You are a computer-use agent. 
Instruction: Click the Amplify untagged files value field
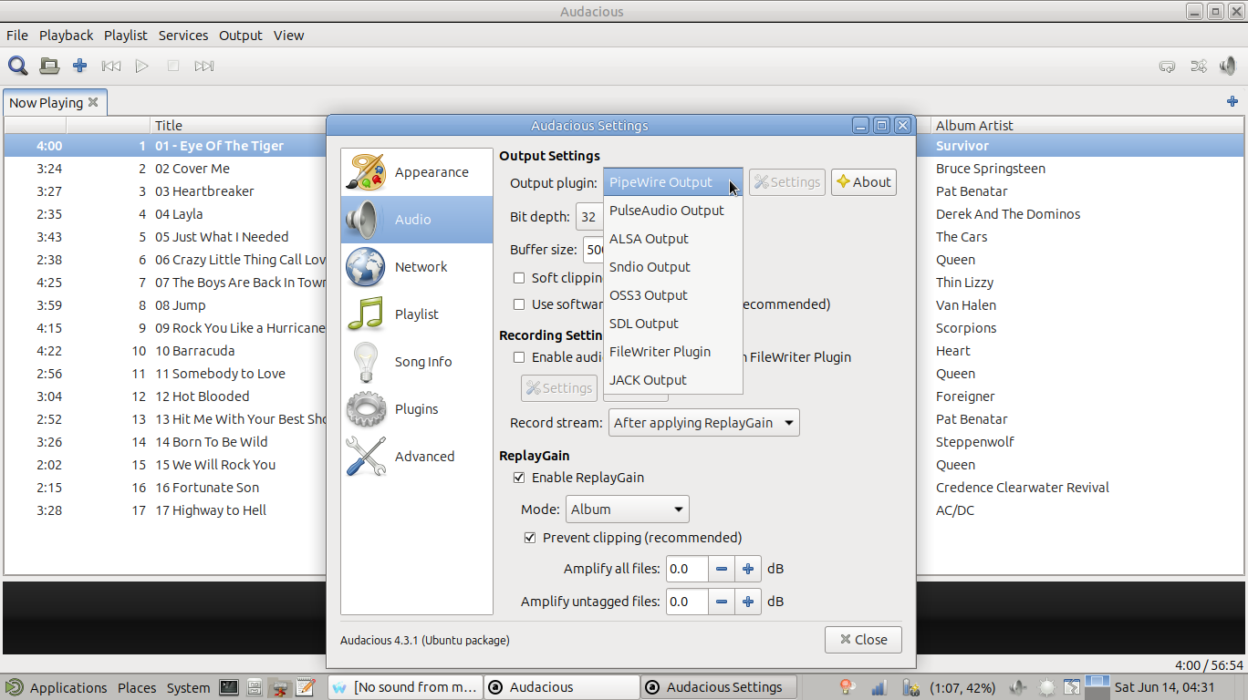click(x=688, y=602)
